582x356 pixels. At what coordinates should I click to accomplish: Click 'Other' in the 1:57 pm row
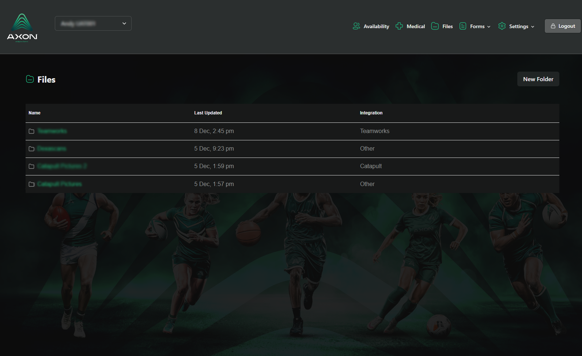[x=367, y=184]
